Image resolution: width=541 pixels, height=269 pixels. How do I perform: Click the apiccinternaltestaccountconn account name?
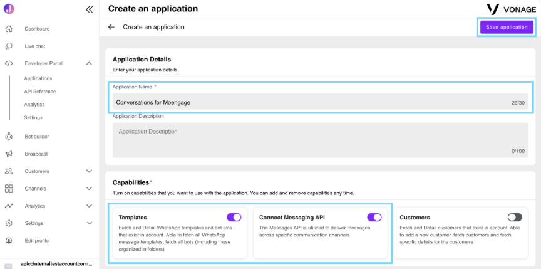[56, 263]
